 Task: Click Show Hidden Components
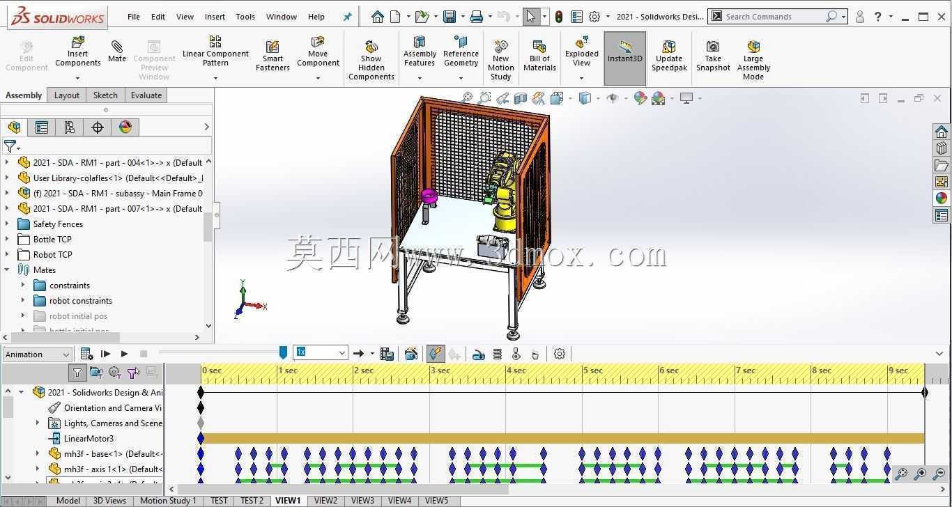click(x=371, y=61)
